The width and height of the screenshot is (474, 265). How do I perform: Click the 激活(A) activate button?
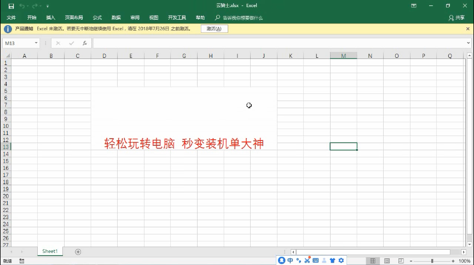pos(215,28)
